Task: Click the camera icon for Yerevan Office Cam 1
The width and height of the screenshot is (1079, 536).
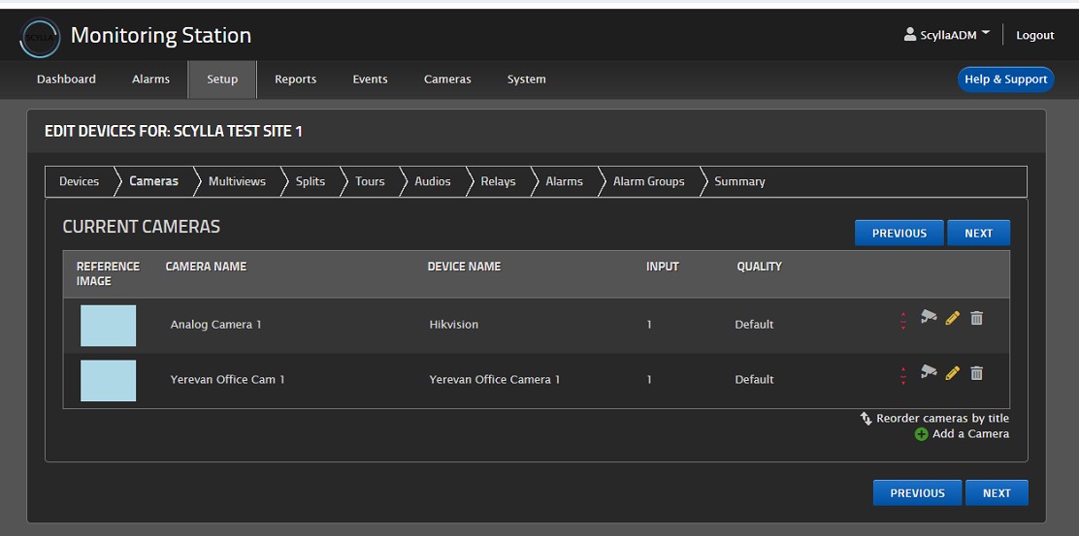Action: coord(929,372)
